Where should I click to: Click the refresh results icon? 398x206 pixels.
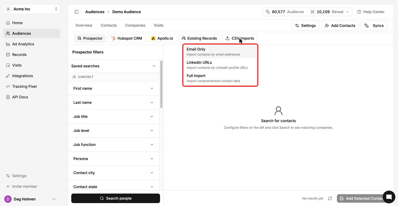coord(330,198)
